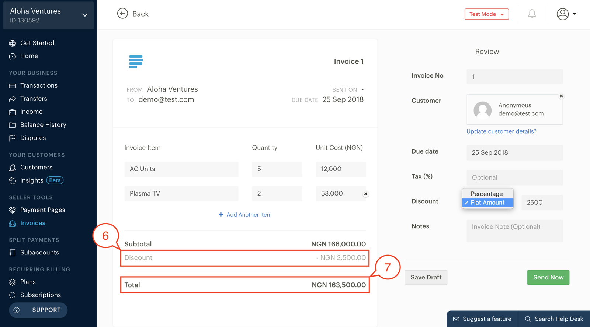Click the AC Units unit cost field
This screenshot has height=327, width=590.
(x=341, y=169)
